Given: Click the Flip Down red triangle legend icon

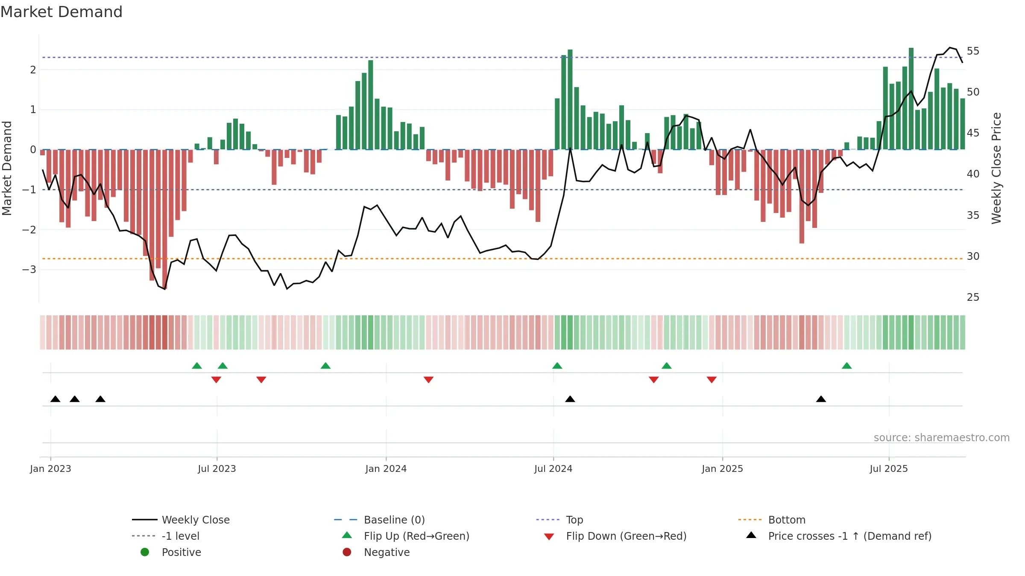Looking at the screenshot, I should [x=549, y=536].
